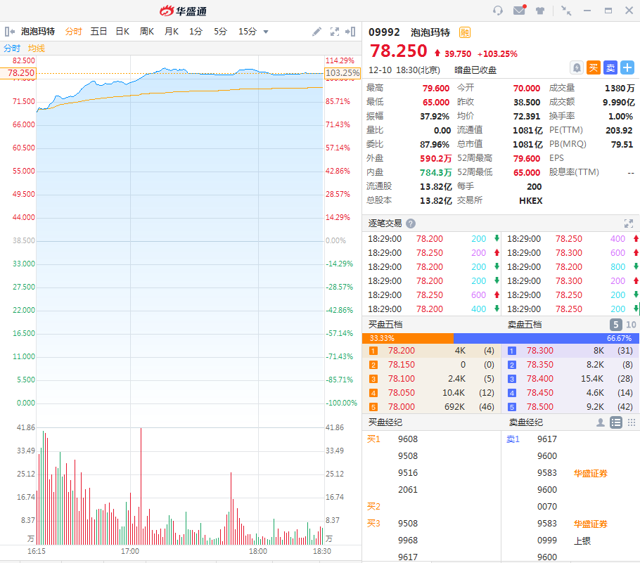The height and width of the screenshot is (563, 640).
Task: Click bid level 4 price 78.050
Action: coord(401,393)
